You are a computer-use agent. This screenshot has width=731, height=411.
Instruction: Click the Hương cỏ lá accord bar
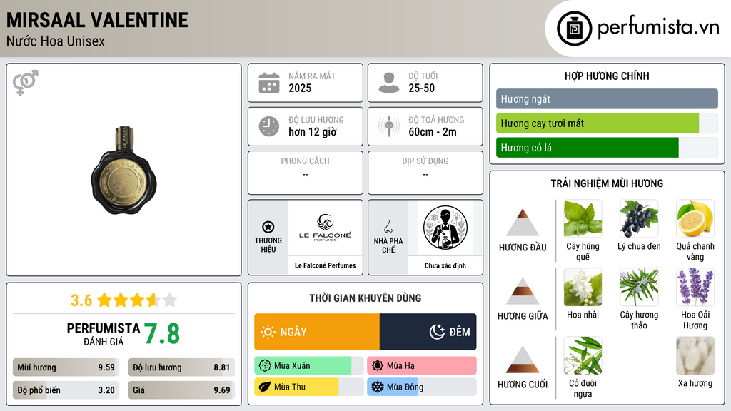607,147
